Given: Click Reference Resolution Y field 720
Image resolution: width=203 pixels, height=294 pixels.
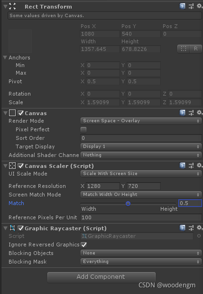Looking at the screenshot, I should click(144, 186).
